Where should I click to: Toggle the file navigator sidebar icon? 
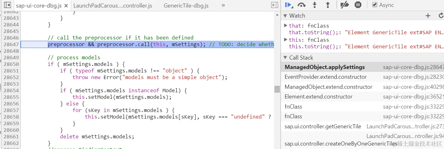pos(8,5)
